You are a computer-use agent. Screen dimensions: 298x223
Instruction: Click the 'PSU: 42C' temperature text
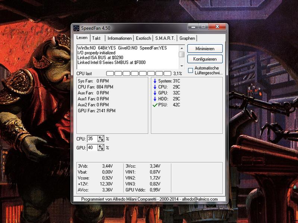click(x=169, y=105)
